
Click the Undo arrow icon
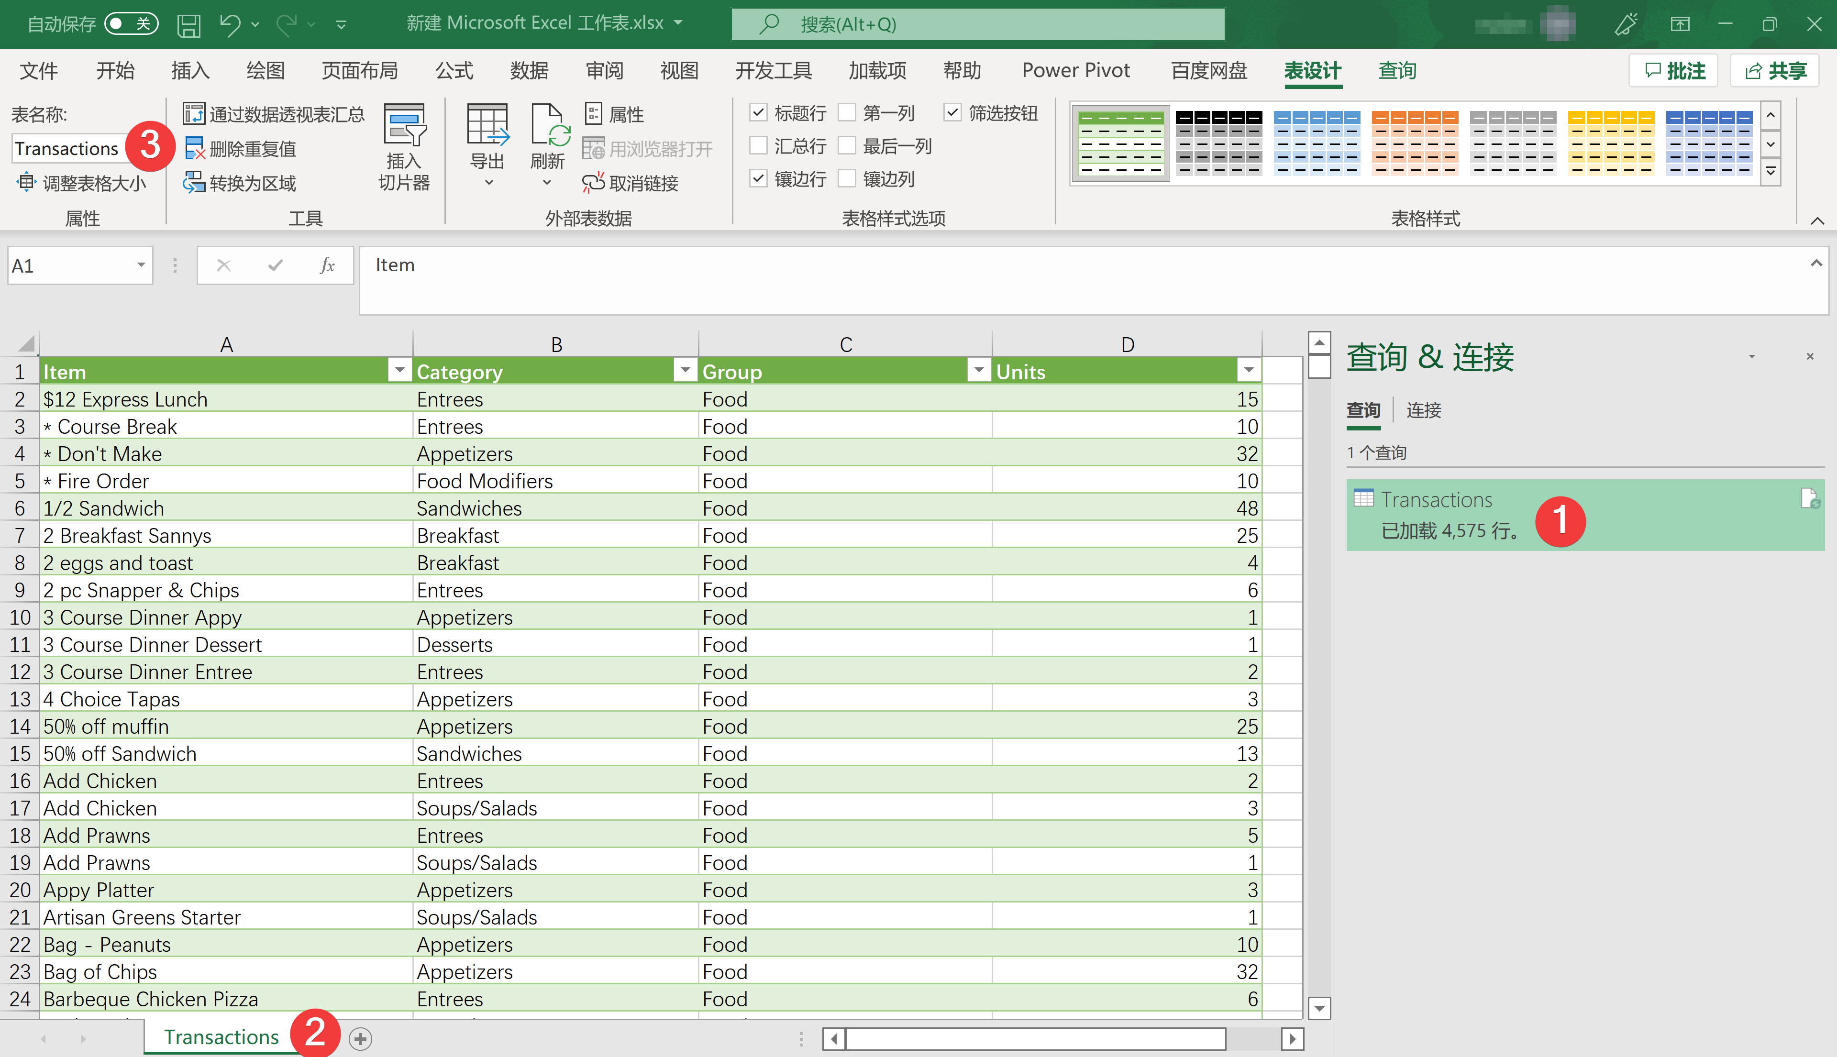(230, 25)
